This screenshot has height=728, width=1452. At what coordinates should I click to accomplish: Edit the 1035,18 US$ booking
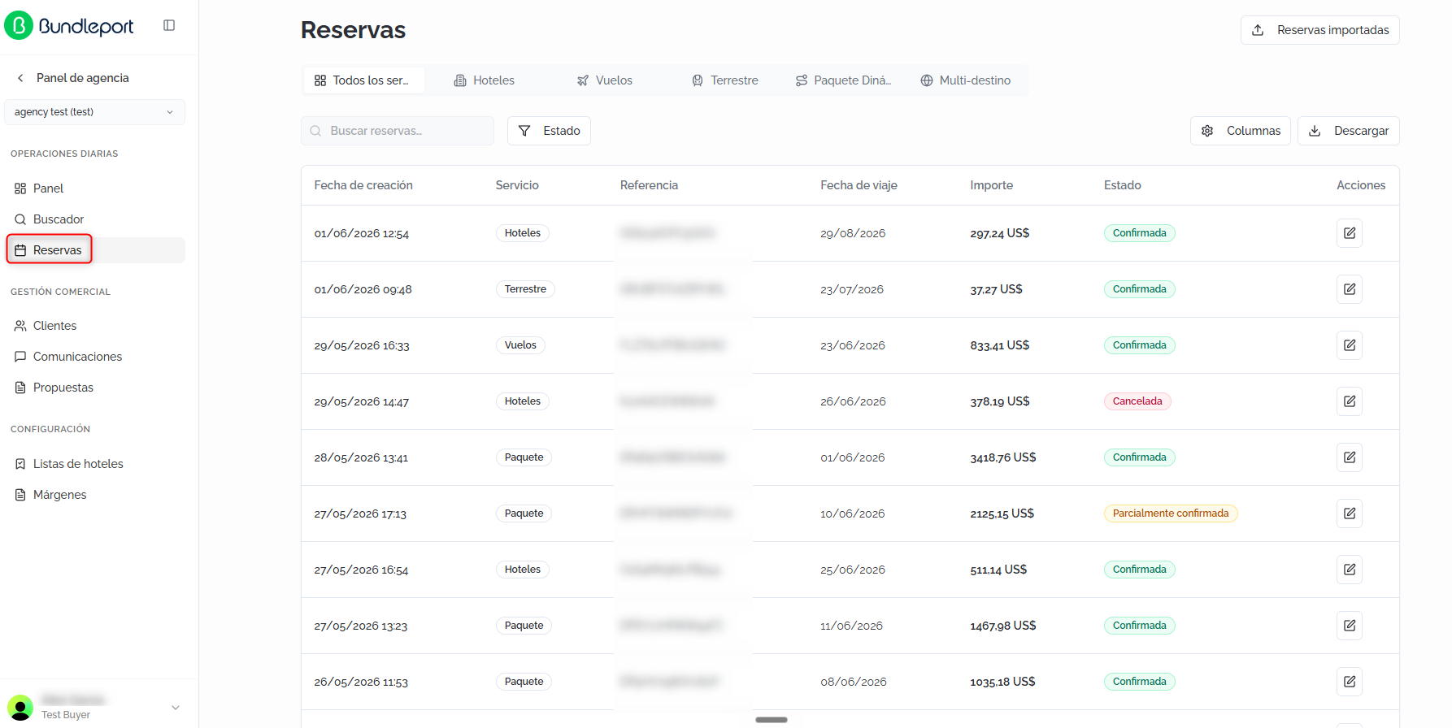click(x=1350, y=682)
